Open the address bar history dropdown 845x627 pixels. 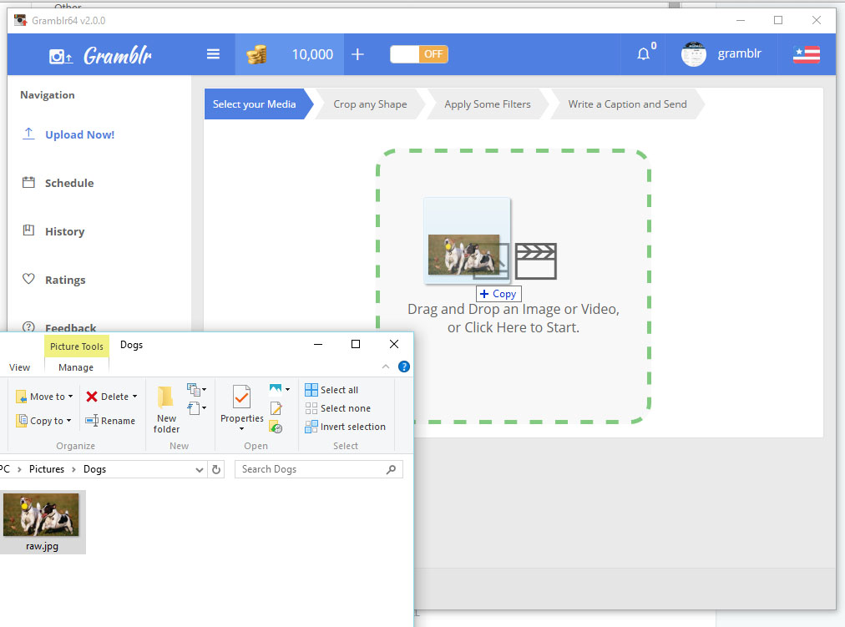point(200,470)
